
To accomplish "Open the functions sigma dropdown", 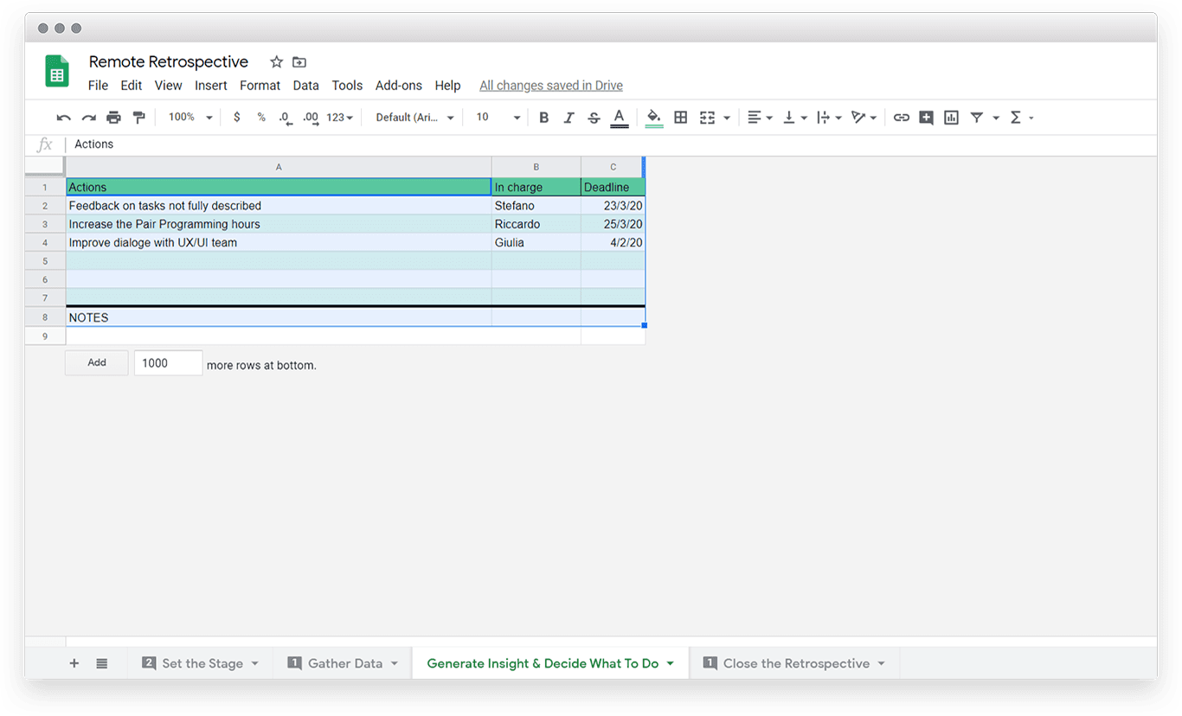I will [1022, 118].
